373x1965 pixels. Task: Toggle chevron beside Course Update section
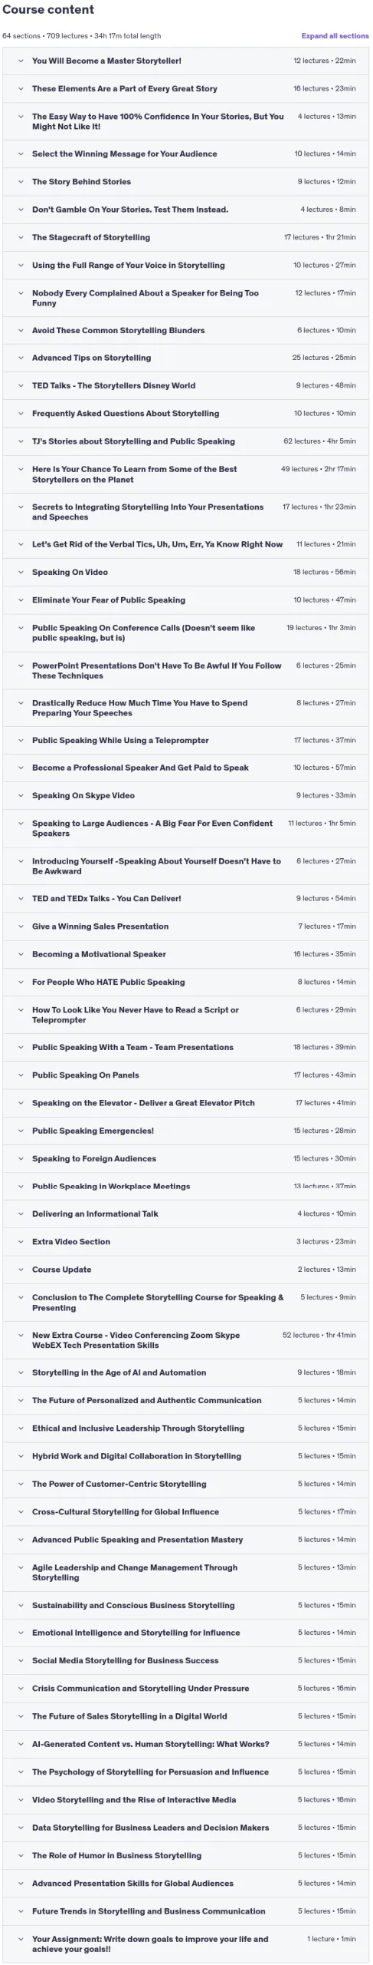pyautogui.click(x=21, y=1270)
